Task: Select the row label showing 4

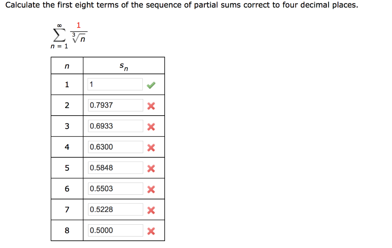Action: click(67, 147)
